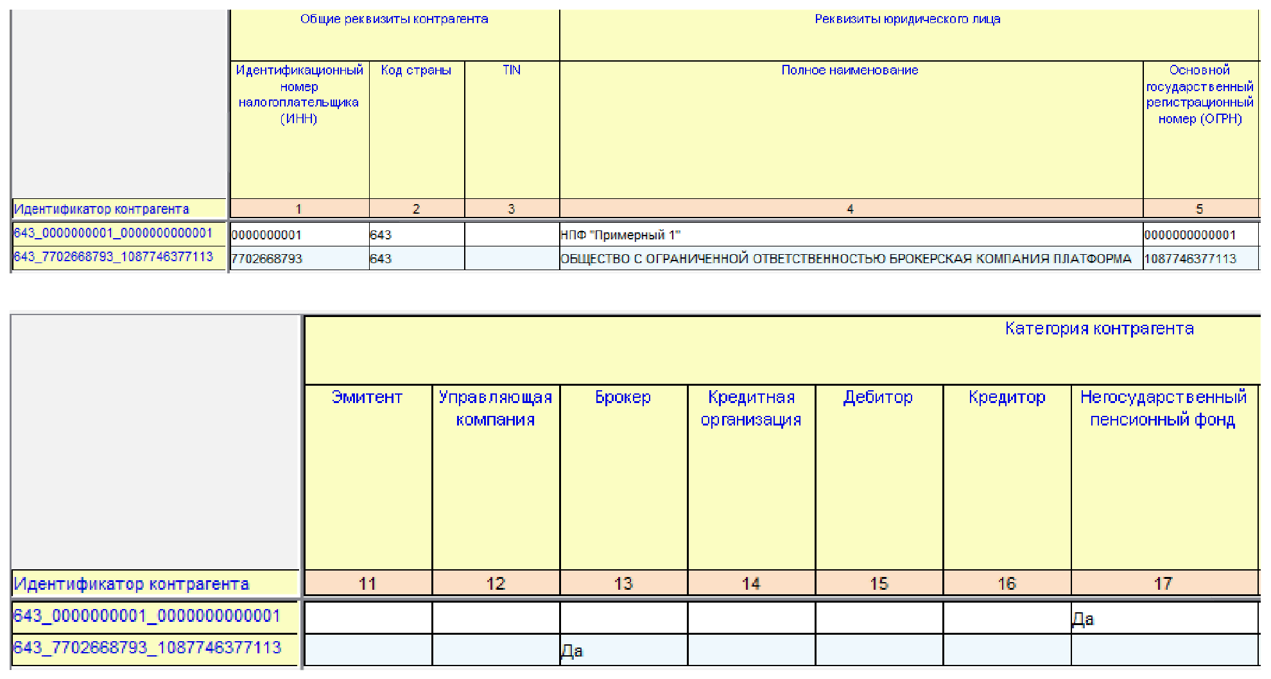Open link 643_0000000001_0000000000001 in upper table
The image size is (1271, 679).
(x=113, y=233)
